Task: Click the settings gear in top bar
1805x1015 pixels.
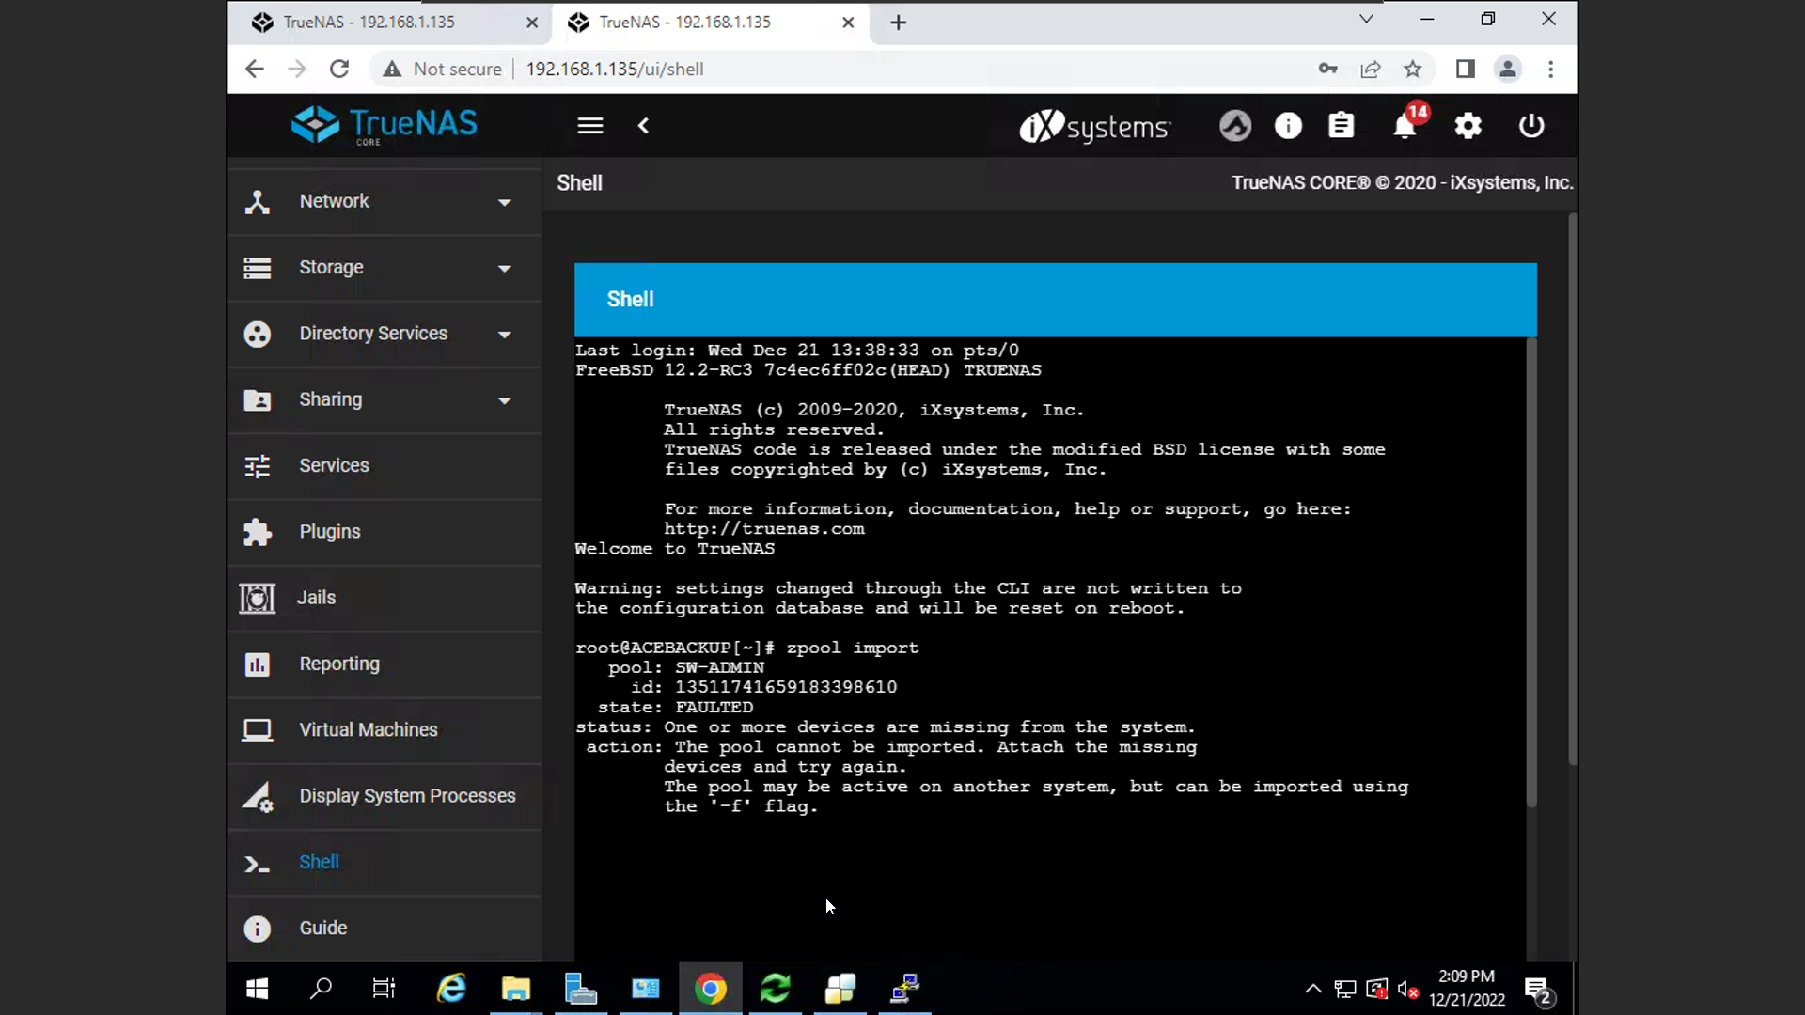Action: (x=1468, y=126)
